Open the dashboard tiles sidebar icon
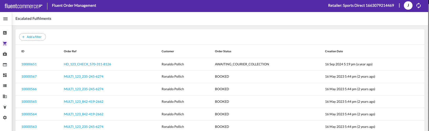 click(5, 75)
